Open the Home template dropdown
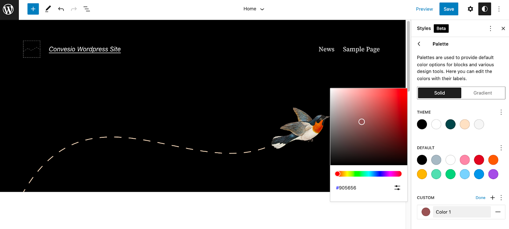This screenshot has height=229, width=509. point(254,9)
